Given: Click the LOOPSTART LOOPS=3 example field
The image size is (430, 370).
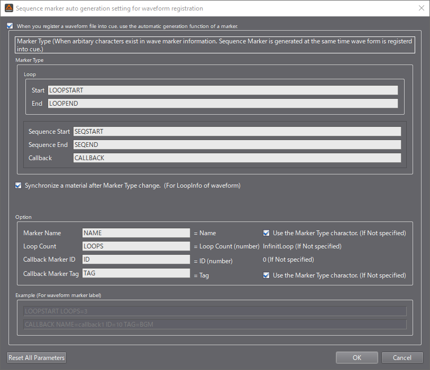Looking at the screenshot, I should (215, 311).
